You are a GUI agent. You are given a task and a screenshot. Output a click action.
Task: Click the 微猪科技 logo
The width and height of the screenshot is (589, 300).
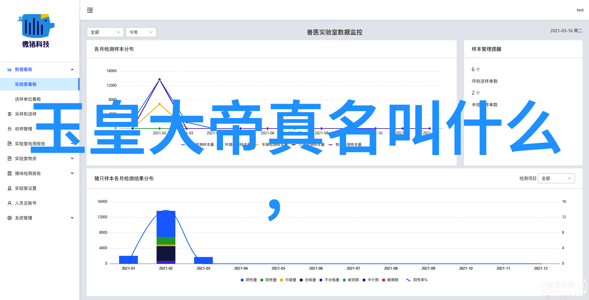tap(36, 31)
